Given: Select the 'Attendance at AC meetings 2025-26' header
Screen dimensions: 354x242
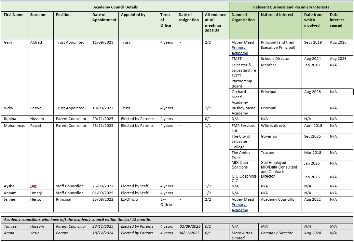Looking at the screenshot, I should coord(216,25).
